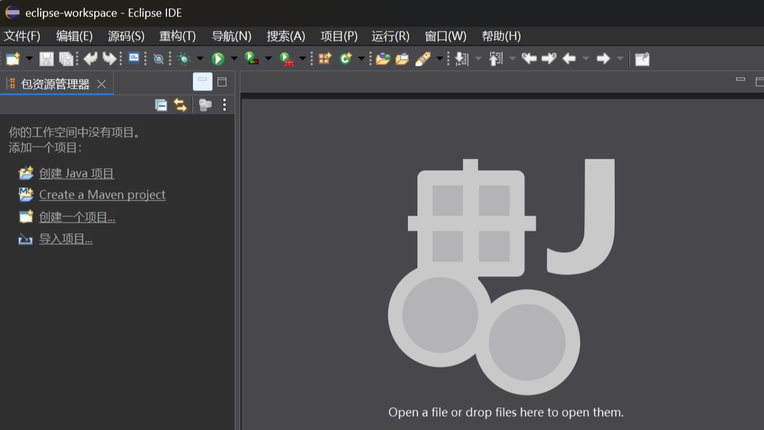Start debugging with the bug icon
The image size is (764, 430).
(x=183, y=59)
